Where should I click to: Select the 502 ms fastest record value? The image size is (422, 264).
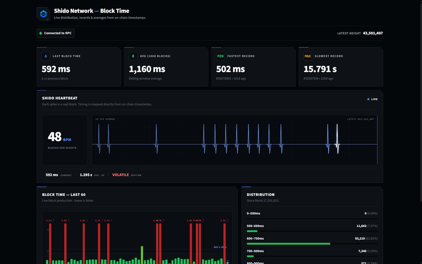pos(230,69)
